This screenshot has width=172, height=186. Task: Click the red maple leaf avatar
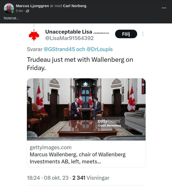(34, 35)
